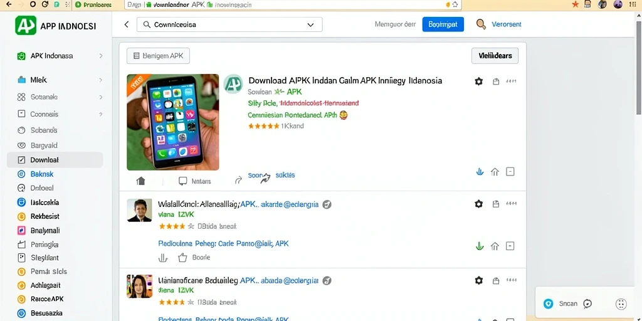Click the Sncan chat widget button

pos(567,303)
